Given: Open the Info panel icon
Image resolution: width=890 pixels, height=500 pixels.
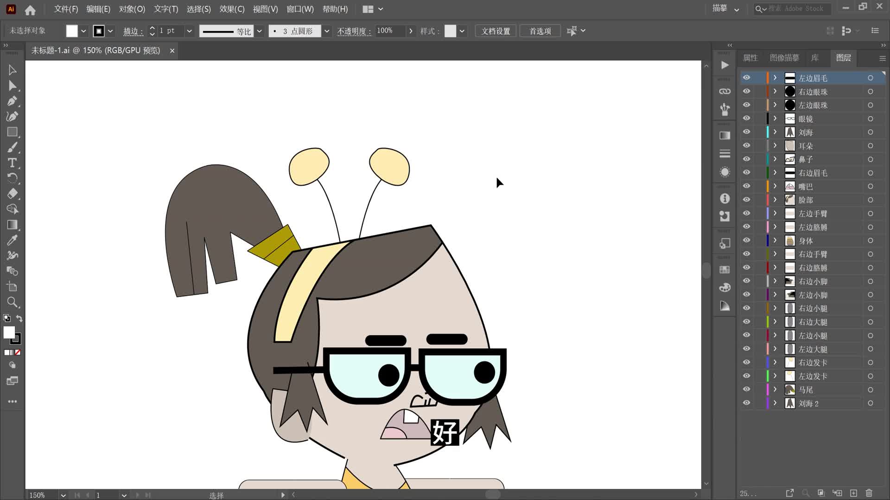Looking at the screenshot, I should click(725, 199).
